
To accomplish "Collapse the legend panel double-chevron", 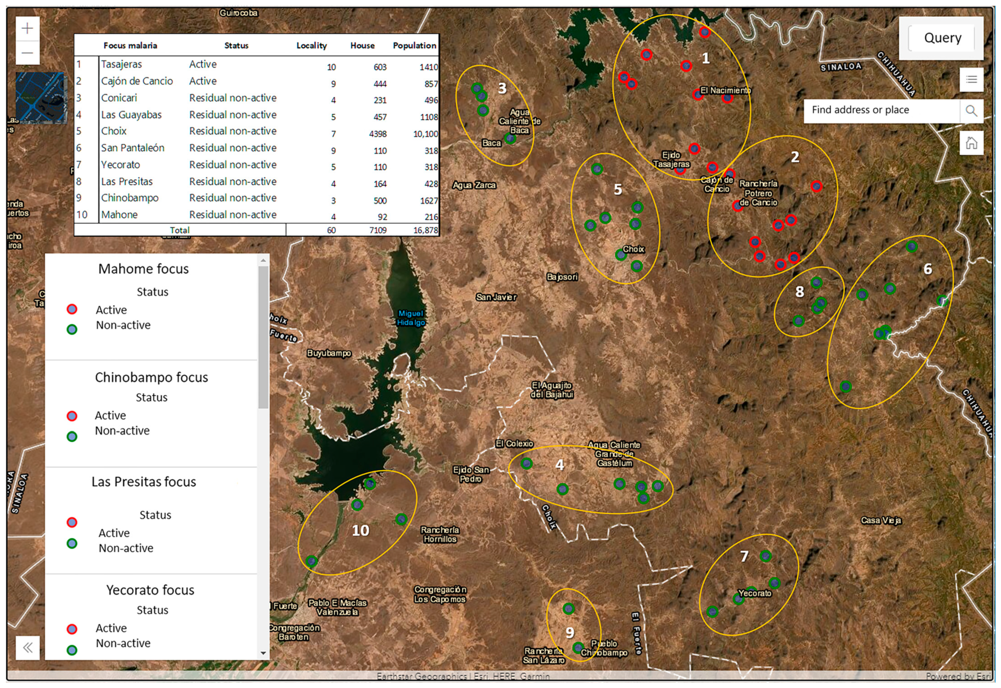I will pyautogui.click(x=28, y=647).
